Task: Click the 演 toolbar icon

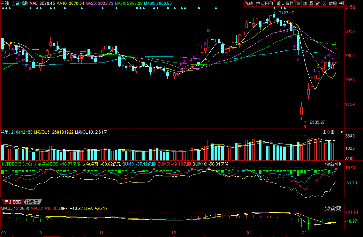Action: (x=299, y=3)
